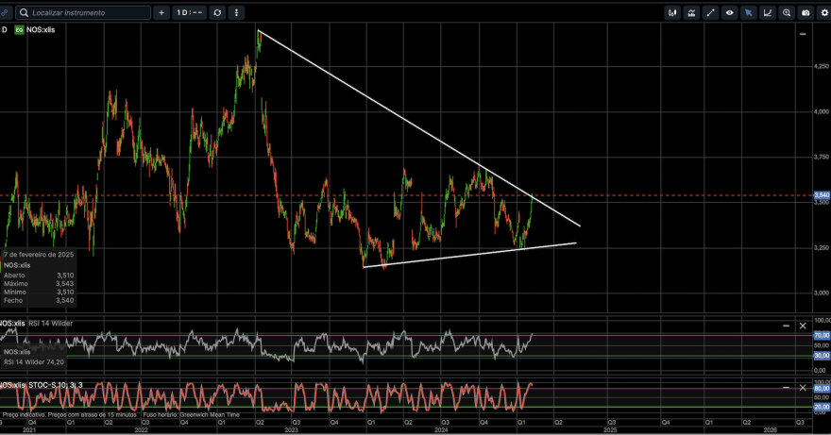Expand the three-dot more options menu
Image resolution: width=831 pixels, height=435 pixels.
coord(236,12)
